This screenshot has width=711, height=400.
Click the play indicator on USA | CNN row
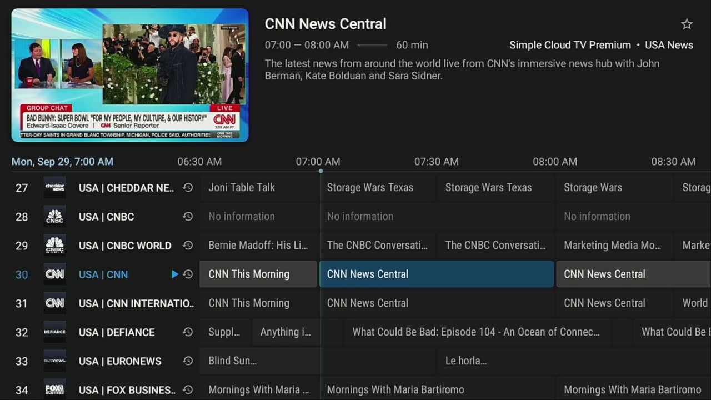click(174, 274)
